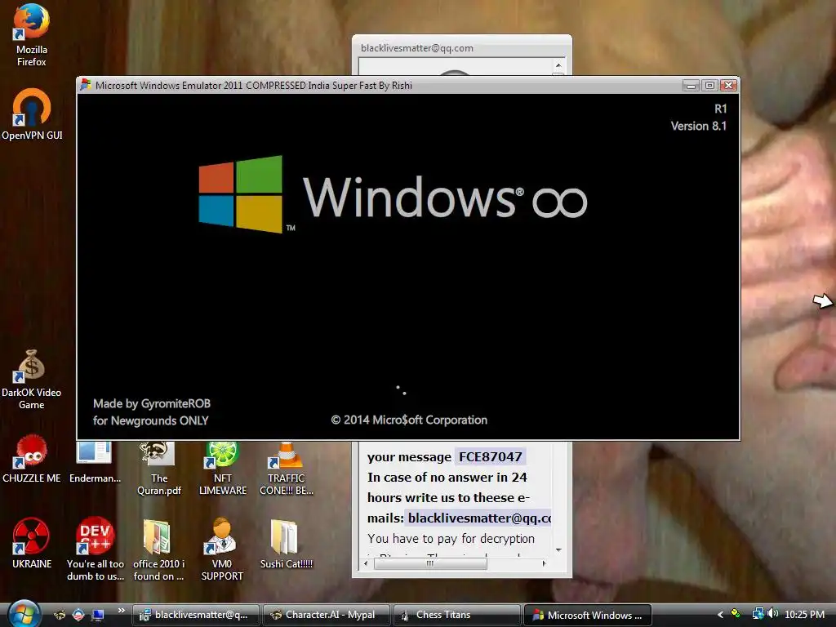Click the 10:25 PM taskbar clock
This screenshot has width=836, height=627.
[804, 615]
